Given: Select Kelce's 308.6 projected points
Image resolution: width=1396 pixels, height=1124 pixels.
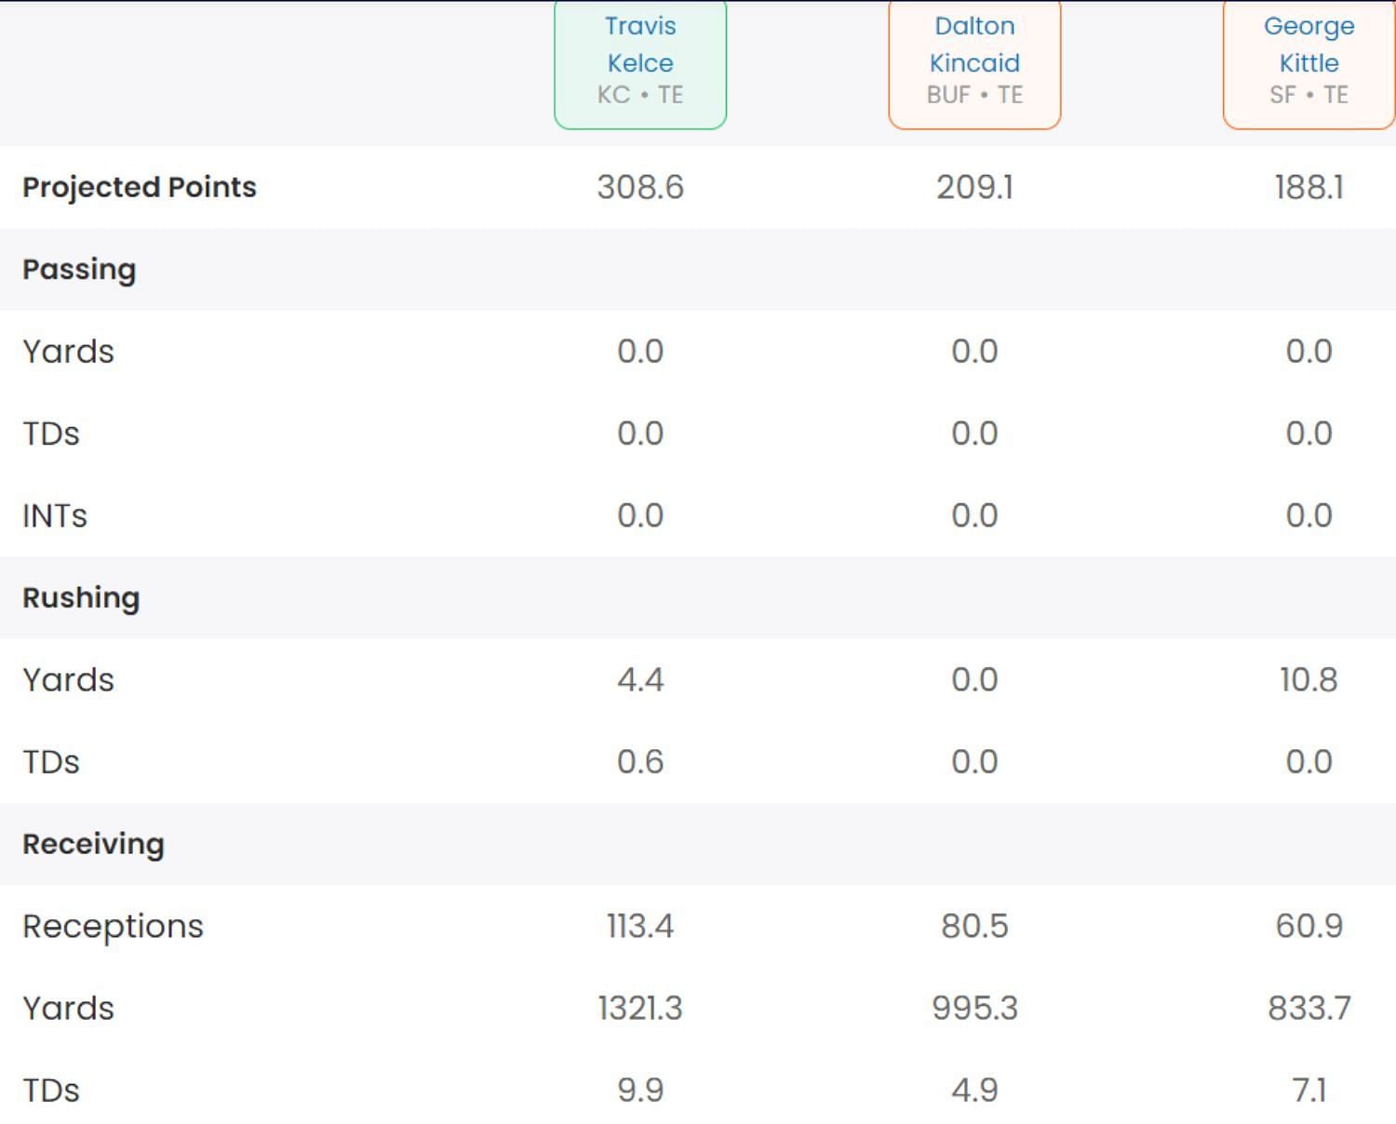Looking at the screenshot, I should tap(640, 187).
